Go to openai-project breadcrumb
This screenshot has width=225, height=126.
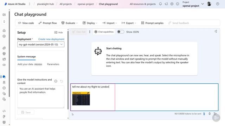(x=85, y=4)
